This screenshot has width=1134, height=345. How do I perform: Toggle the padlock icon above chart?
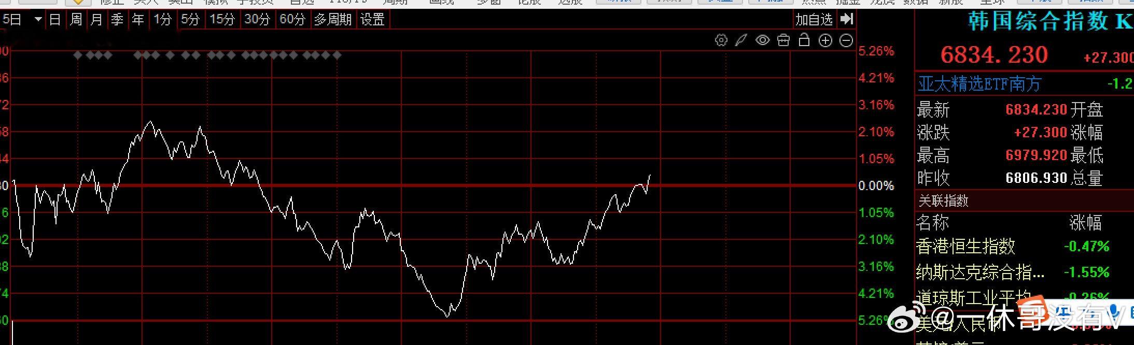click(x=804, y=40)
